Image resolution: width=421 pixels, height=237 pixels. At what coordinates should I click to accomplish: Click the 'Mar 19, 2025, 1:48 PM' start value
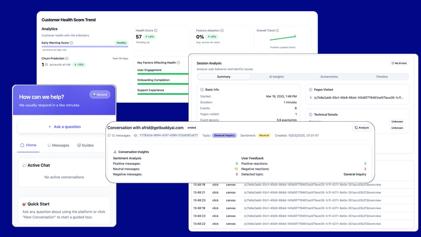click(x=281, y=96)
